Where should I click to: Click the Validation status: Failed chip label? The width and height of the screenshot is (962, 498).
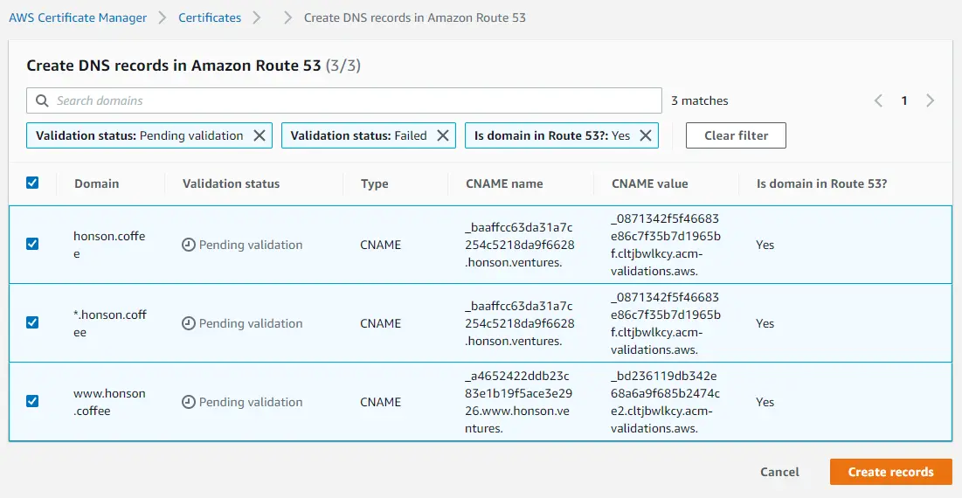[359, 135]
